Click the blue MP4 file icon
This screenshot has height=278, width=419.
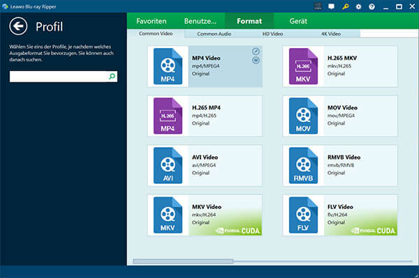(168, 66)
